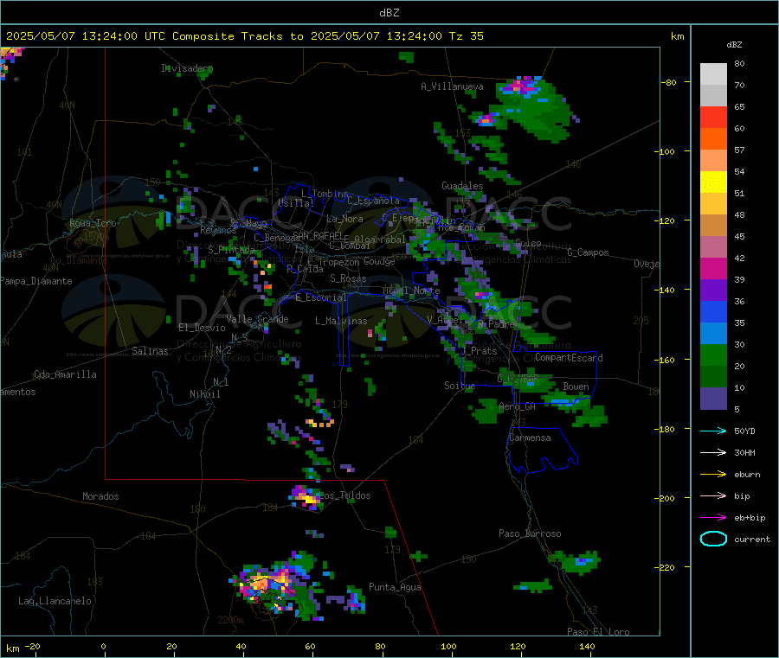Click the yellow dotted 51–54 dBZ swatch
The height and width of the screenshot is (658, 779).
tap(713, 182)
